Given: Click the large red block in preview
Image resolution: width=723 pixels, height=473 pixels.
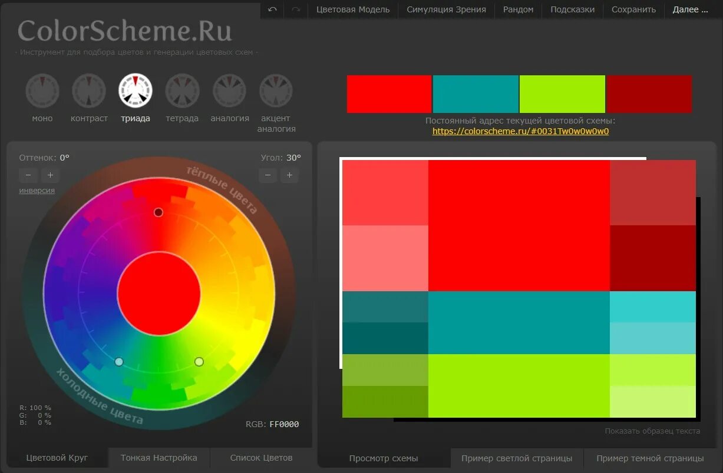Looking at the screenshot, I should pyautogui.click(x=519, y=225).
